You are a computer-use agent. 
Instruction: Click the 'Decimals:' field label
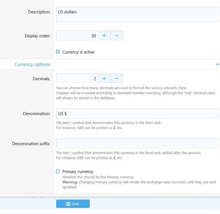coord(41,79)
